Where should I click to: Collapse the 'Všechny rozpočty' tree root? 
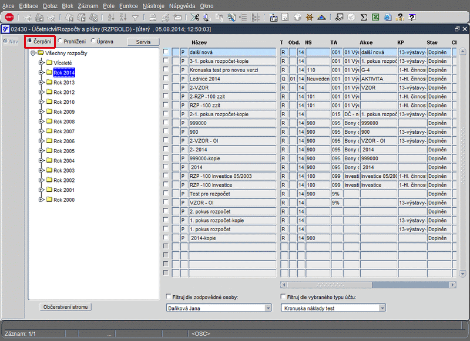tap(33, 53)
